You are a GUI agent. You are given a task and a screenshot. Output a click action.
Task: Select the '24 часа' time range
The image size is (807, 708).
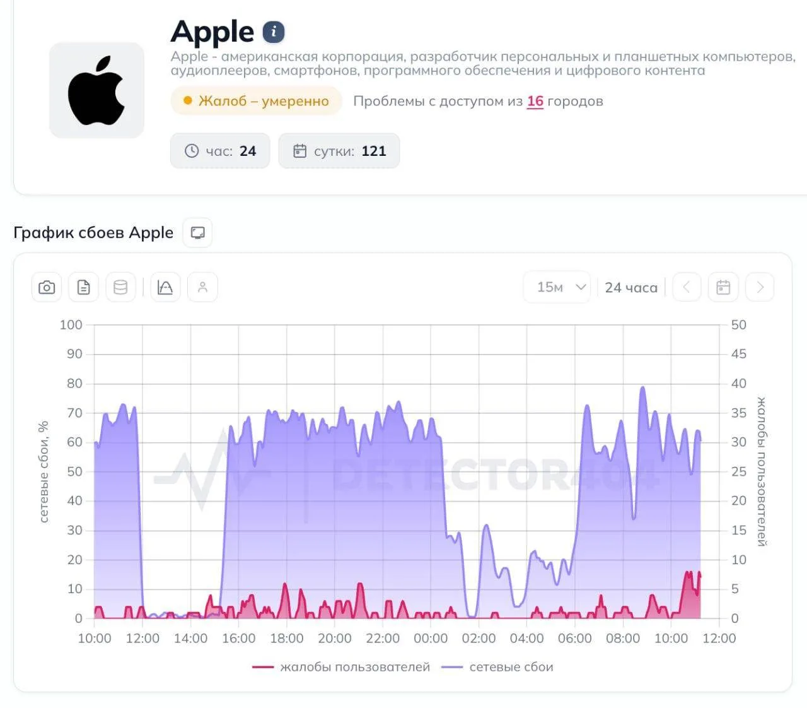(631, 288)
